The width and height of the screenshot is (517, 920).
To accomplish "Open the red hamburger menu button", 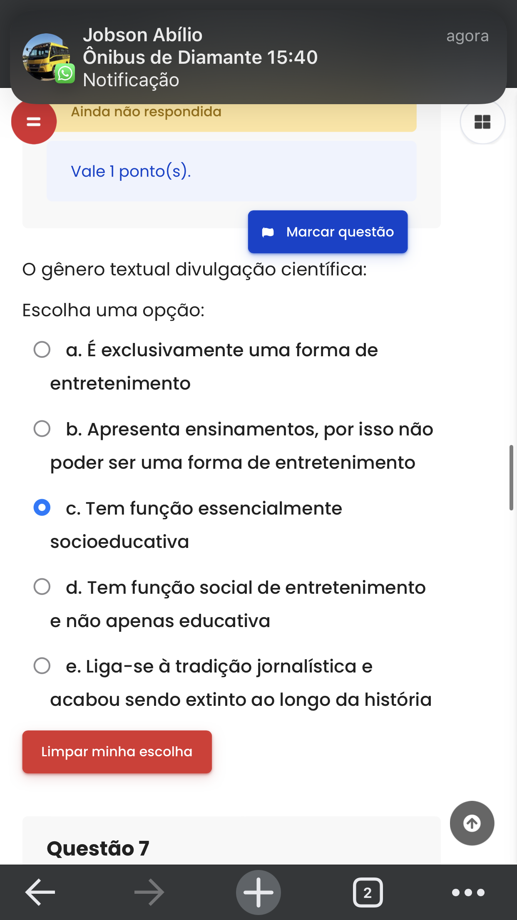I will 34,122.
